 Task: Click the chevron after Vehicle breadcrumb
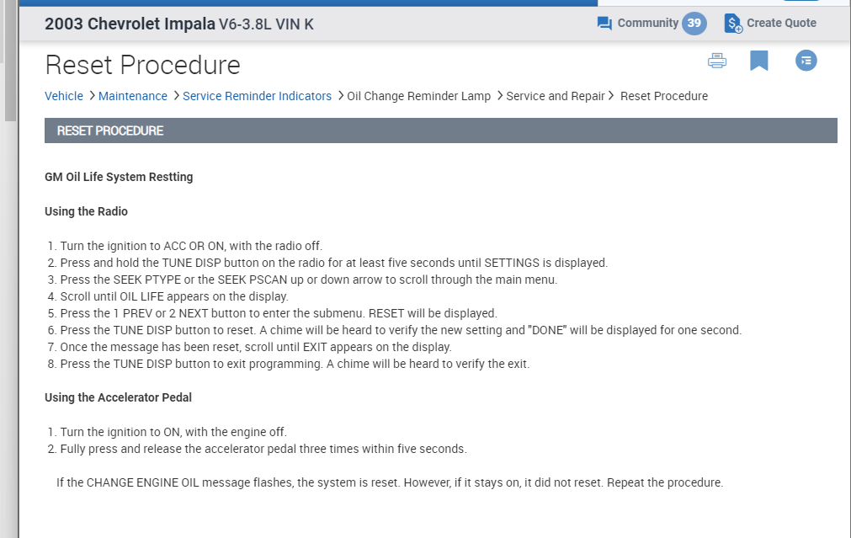click(x=91, y=96)
